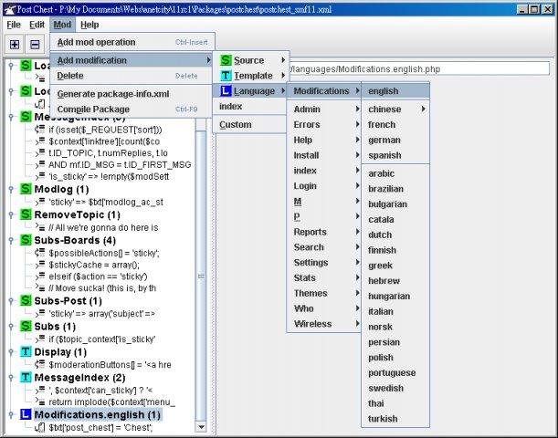This screenshot has height=438, width=558.
Task: Click the cyan T icon in Template submenu item
Action: coord(226,76)
